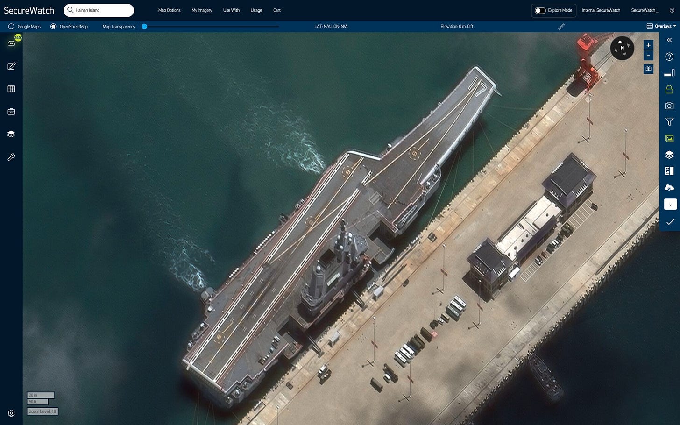The width and height of the screenshot is (680, 425).
Task: Open the Cart menu
Action: pyautogui.click(x=277, y=10)
